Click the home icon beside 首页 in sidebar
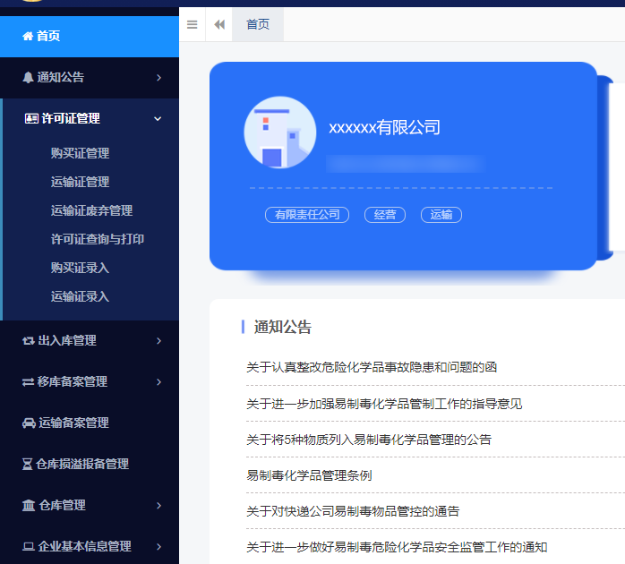 28,37
